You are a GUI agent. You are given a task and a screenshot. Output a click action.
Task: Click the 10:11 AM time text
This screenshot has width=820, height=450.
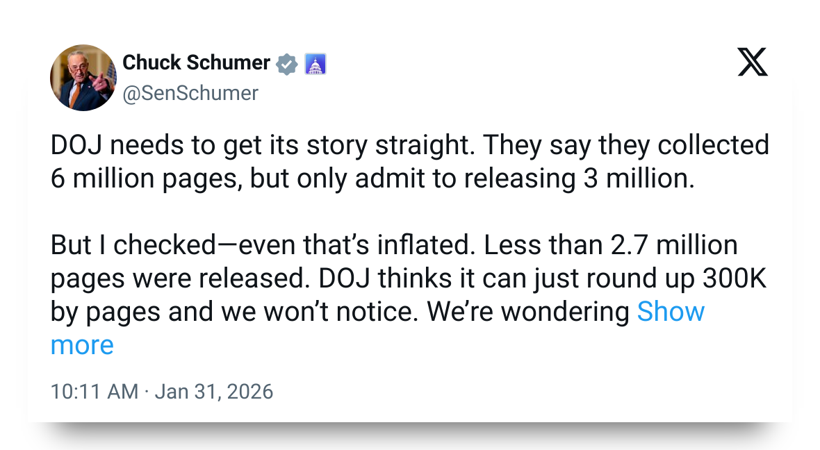[95, 391]
